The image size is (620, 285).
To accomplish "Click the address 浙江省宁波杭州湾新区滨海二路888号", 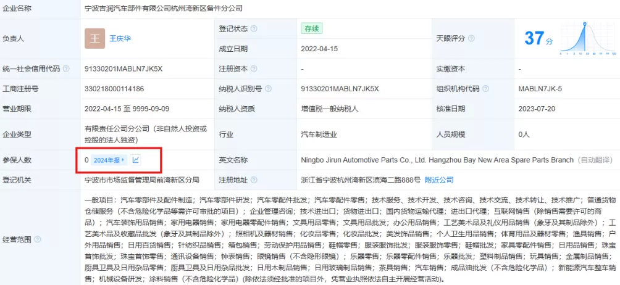I will pyautogui.click(x=361, y=180).
